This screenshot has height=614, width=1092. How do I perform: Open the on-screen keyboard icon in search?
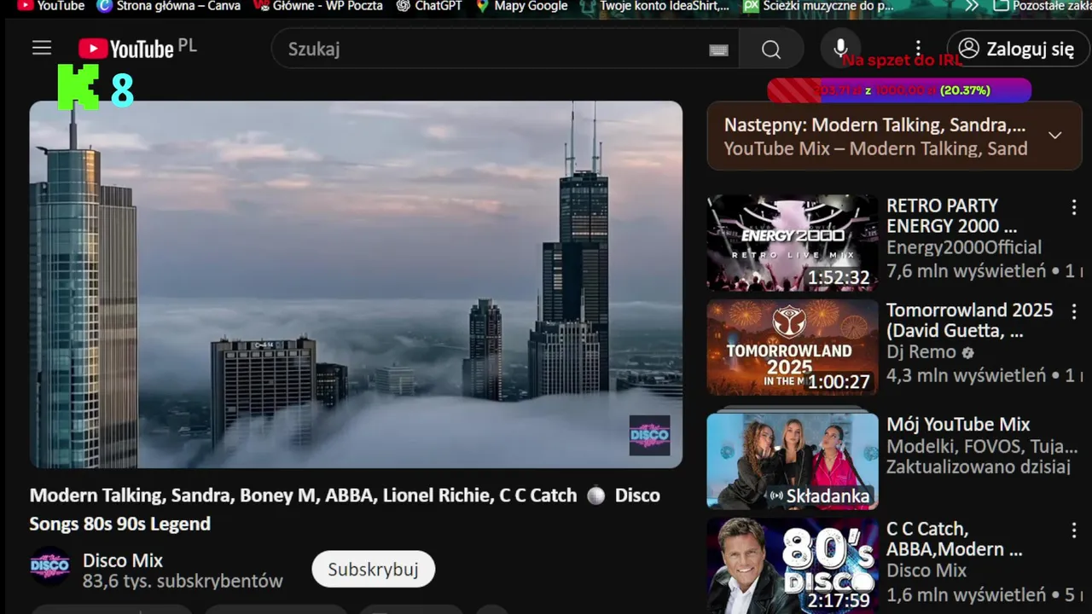pos(718,50)
